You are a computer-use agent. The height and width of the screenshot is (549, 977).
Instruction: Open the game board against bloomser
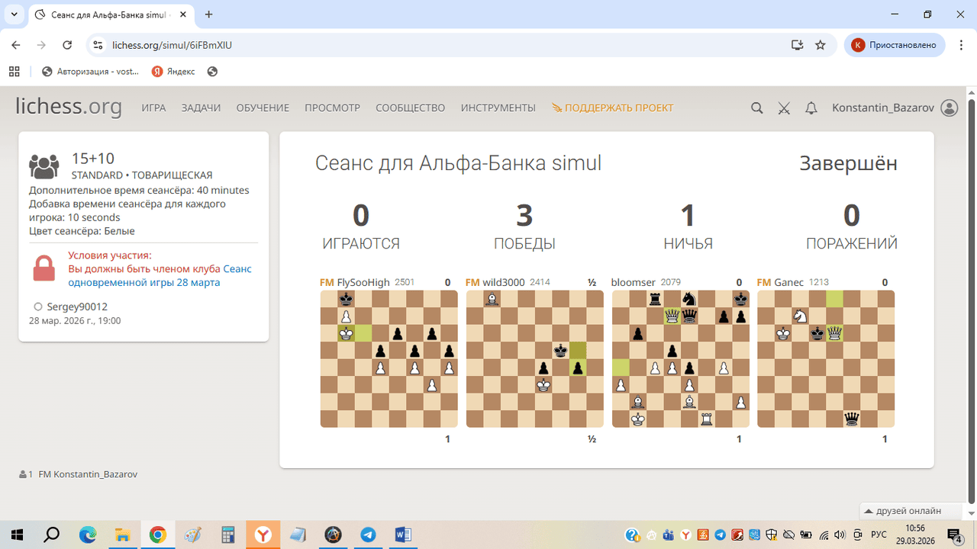pyautogui.click(x=680, y=359)
